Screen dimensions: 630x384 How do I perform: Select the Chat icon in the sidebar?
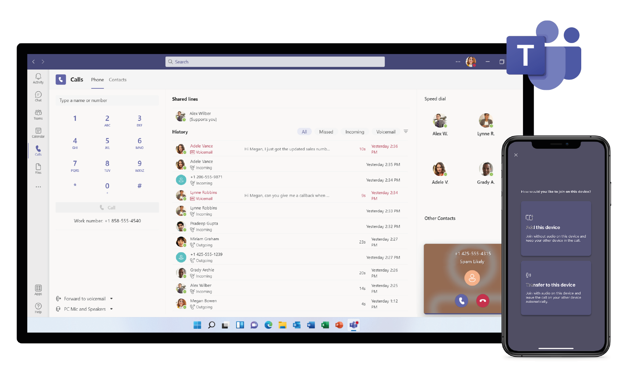(x=38, y=96)
